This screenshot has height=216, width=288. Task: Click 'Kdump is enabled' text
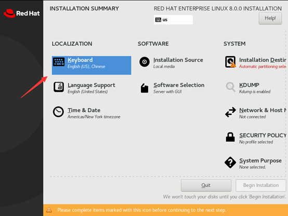tap(255, 91)
